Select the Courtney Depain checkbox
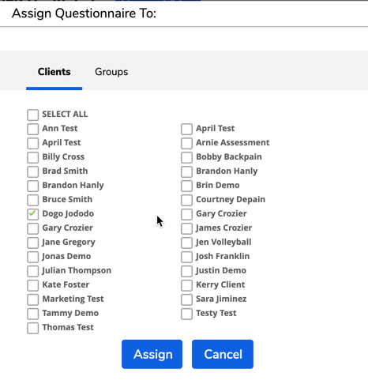The width and height of the screenshot is (368, 384). click(186, 200)
